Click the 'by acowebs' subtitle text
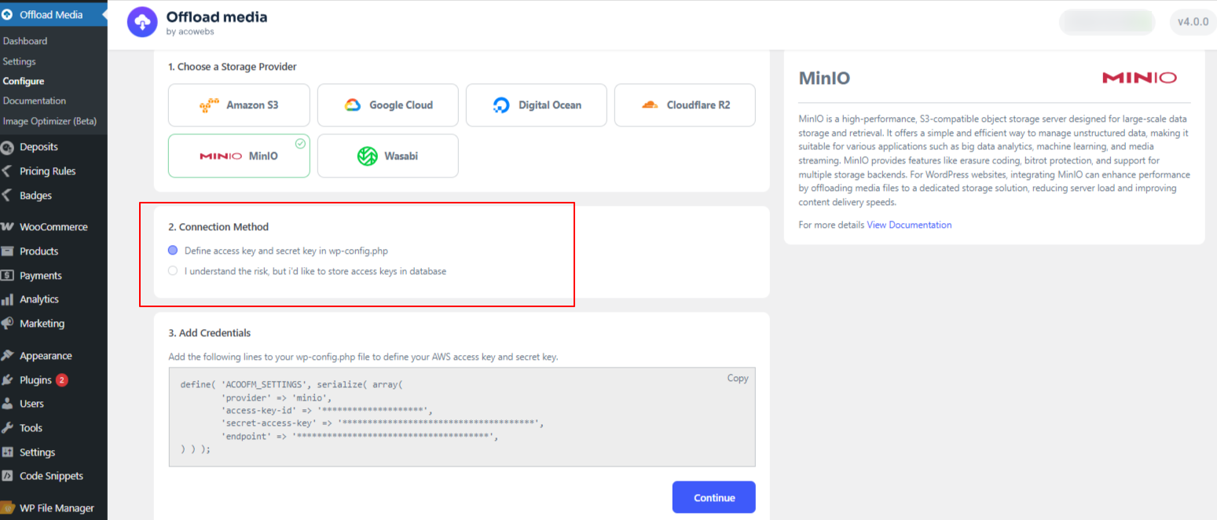 tap(190, 32)
